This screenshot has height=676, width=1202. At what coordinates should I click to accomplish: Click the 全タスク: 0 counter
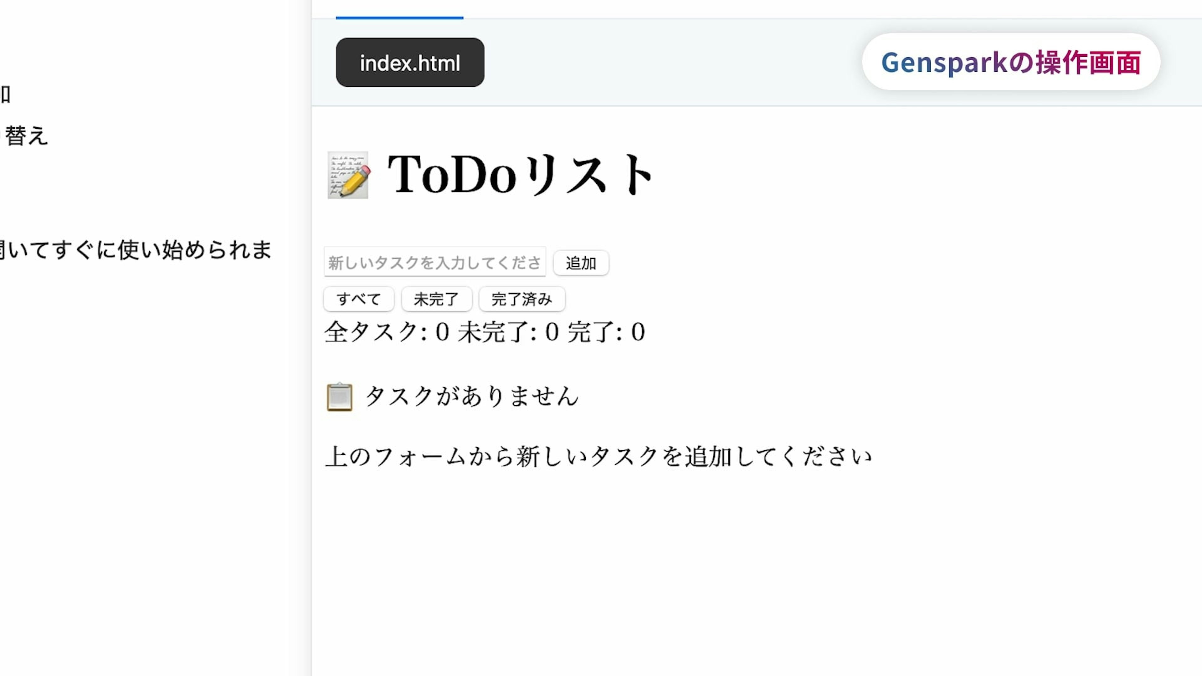point(386,332)
